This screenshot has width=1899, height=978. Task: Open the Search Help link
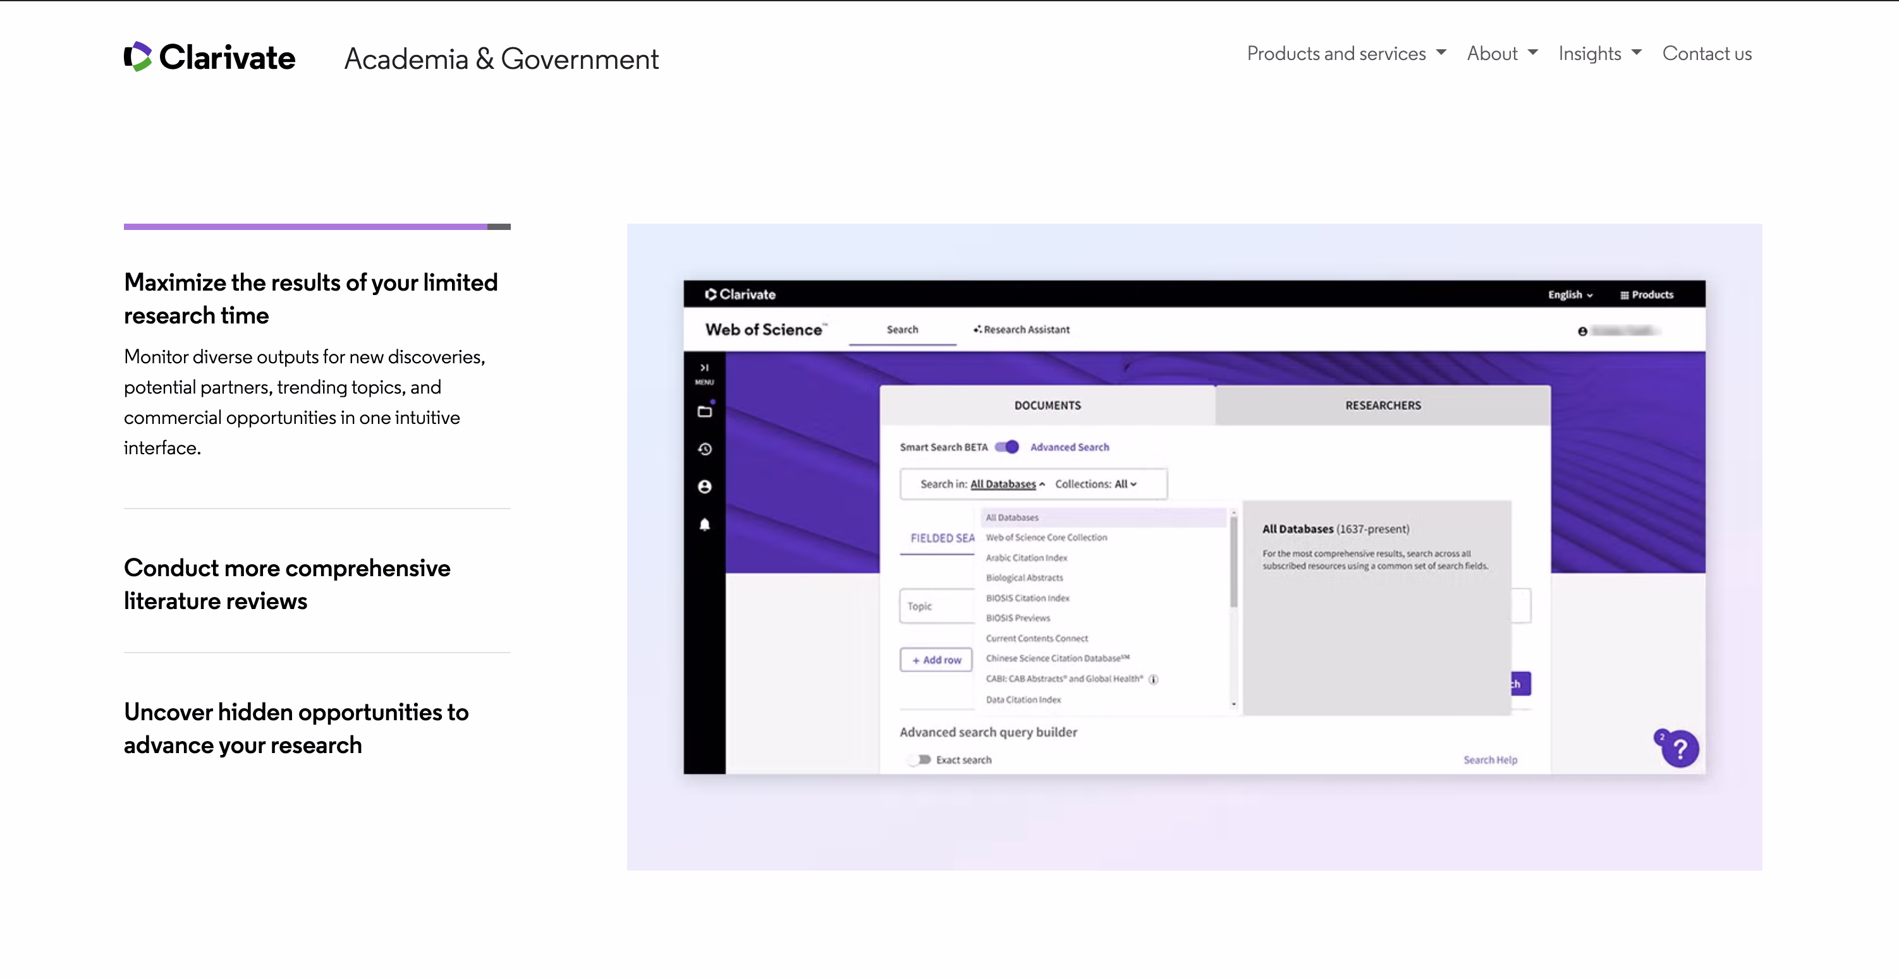pyautogui.click(x=1490, y=760)
